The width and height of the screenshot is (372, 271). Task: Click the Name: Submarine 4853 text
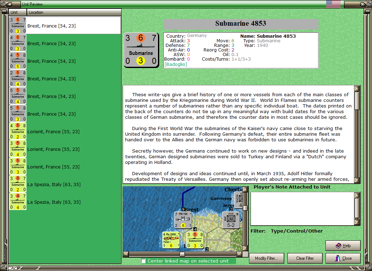(x=268, y=36)
